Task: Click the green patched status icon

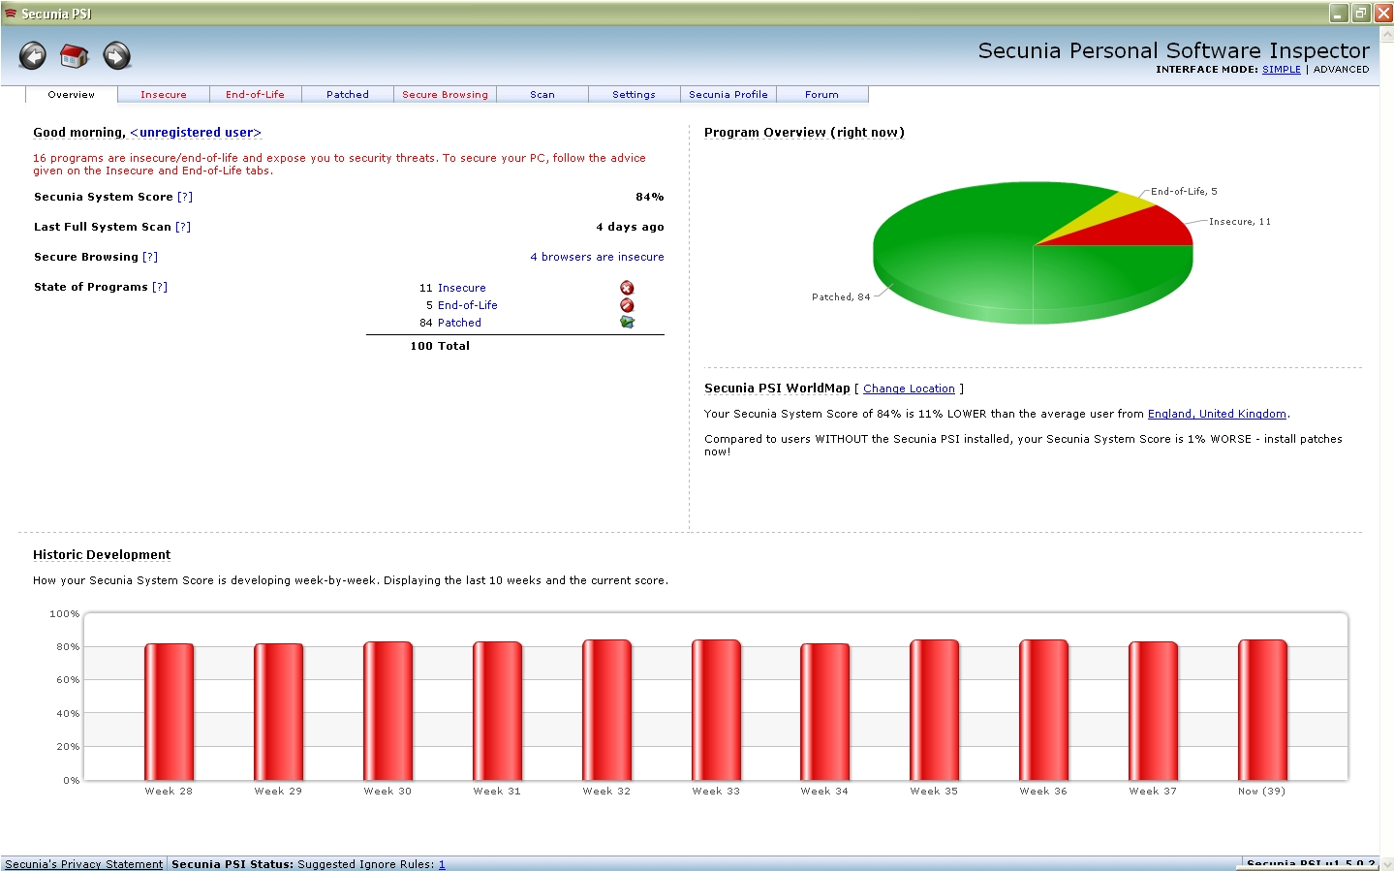Action: click(627, 323)
